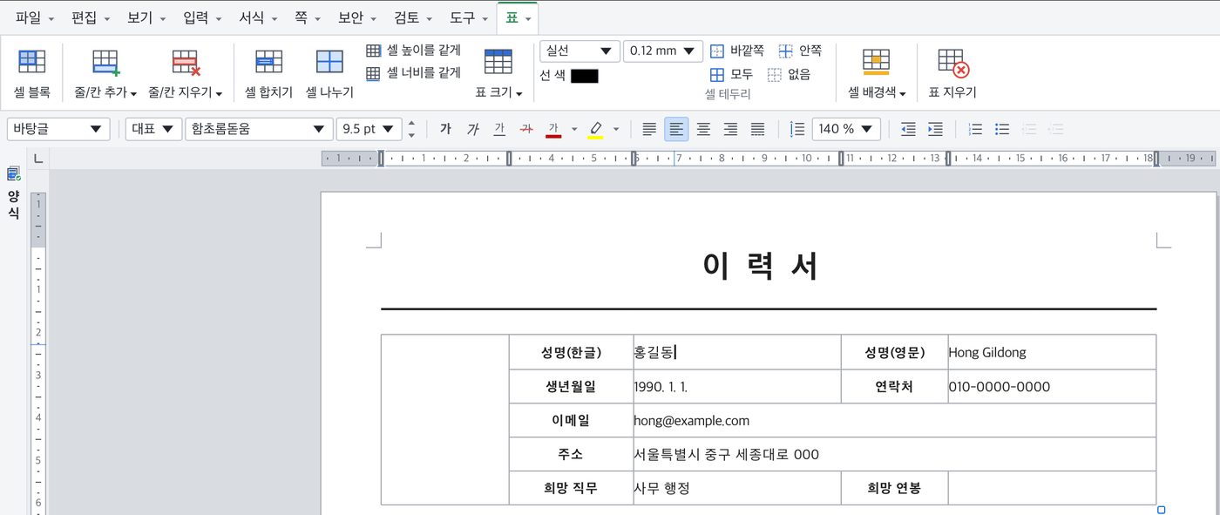Increase indent in the formatting toolbar
The width and height of the screenshot is (1220, 515).
(x=935, y=129)
